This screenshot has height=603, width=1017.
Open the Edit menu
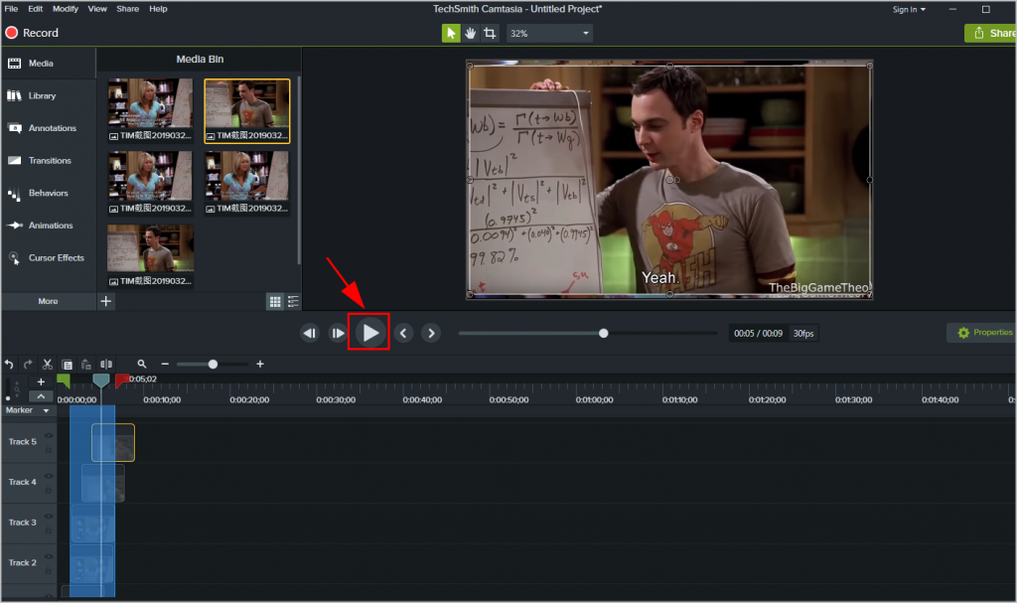pyautogui.click(x=35, y=8)
